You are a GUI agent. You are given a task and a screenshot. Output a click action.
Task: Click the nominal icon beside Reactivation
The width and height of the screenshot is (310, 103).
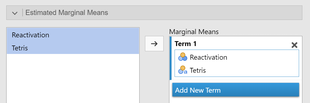(183, 57)
